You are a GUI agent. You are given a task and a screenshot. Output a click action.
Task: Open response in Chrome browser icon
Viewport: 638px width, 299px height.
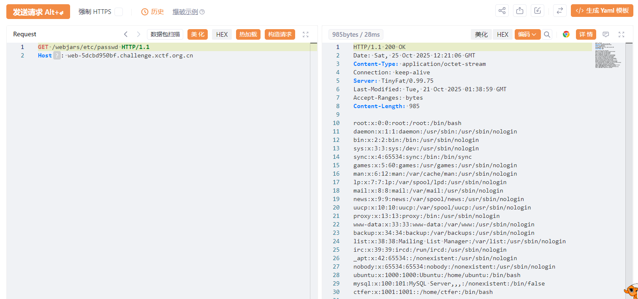click(x=566, y=35)
